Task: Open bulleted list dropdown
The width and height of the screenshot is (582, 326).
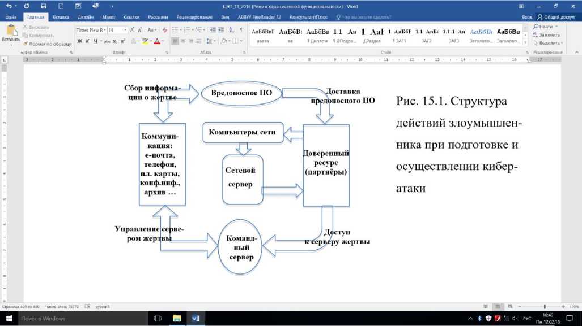Action: click(180, 30)
